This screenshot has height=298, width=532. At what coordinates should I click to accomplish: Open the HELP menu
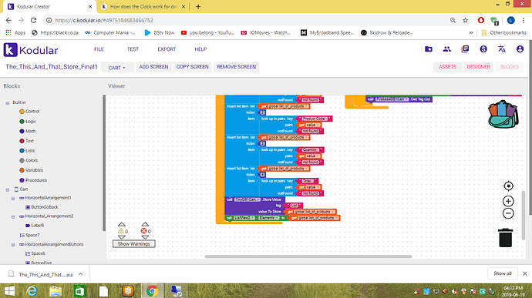click(200, 49)
